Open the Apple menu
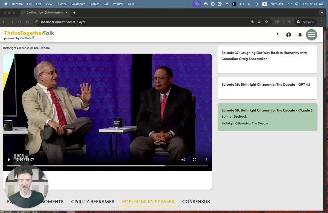Screen dimensions: 328x213 click(x=6, y=4)
